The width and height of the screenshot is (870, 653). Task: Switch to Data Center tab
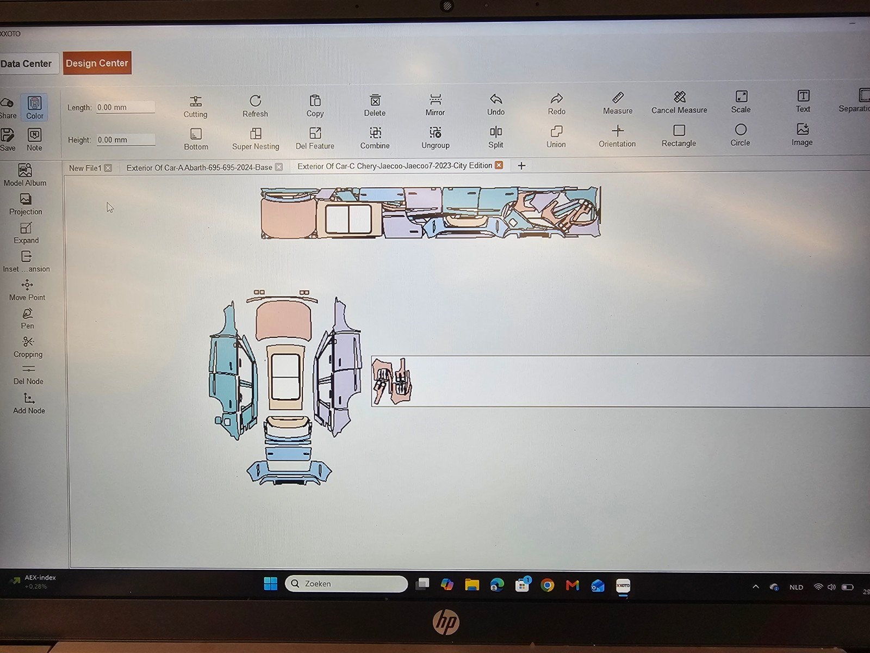point(26,64)
